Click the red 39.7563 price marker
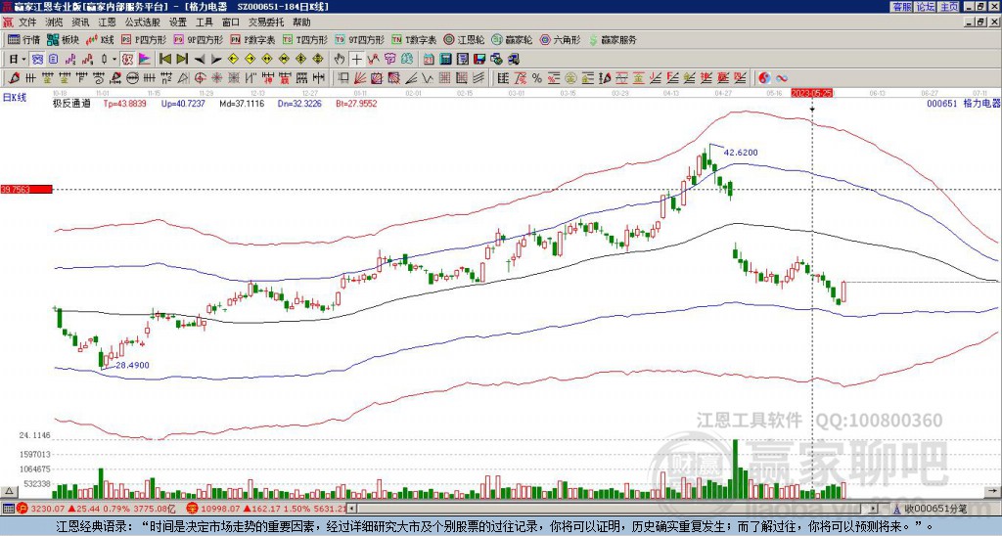This screenshot has width=1002, height=536. tap(25, 189)
